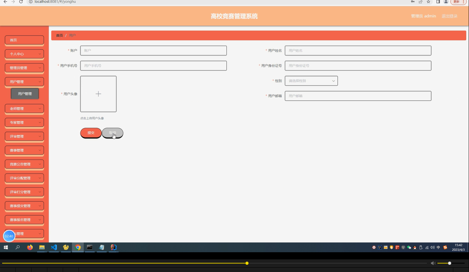
Task: Click the USB eject tray icon
Action: click(x=421, y=247)
